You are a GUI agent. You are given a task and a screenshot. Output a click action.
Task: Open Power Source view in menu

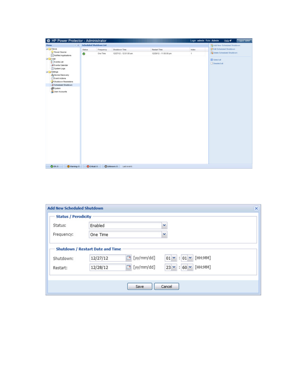(60, 52)
